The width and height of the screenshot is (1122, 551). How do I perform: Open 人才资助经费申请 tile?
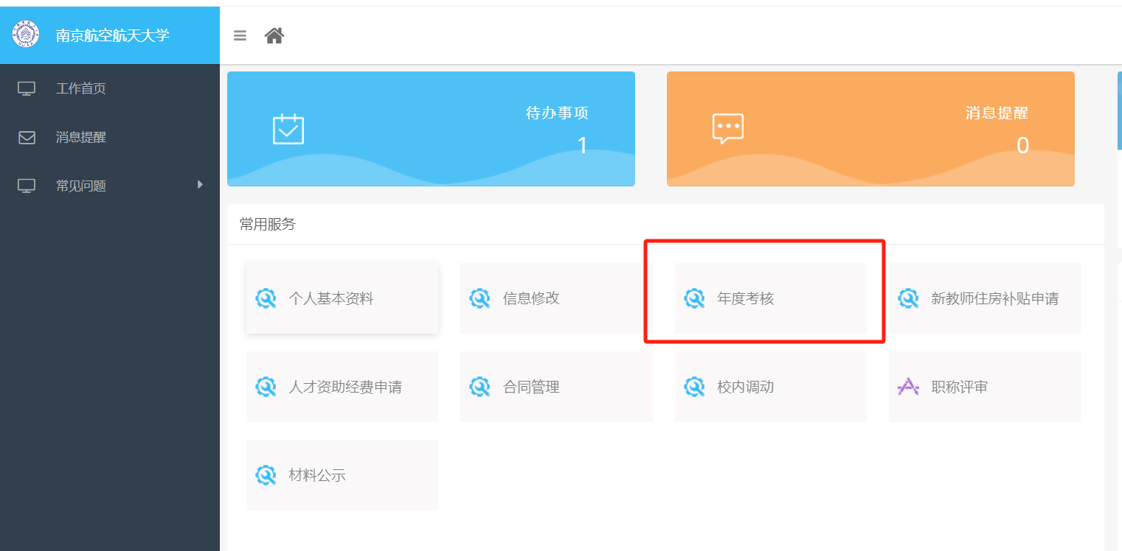[342, 387]
